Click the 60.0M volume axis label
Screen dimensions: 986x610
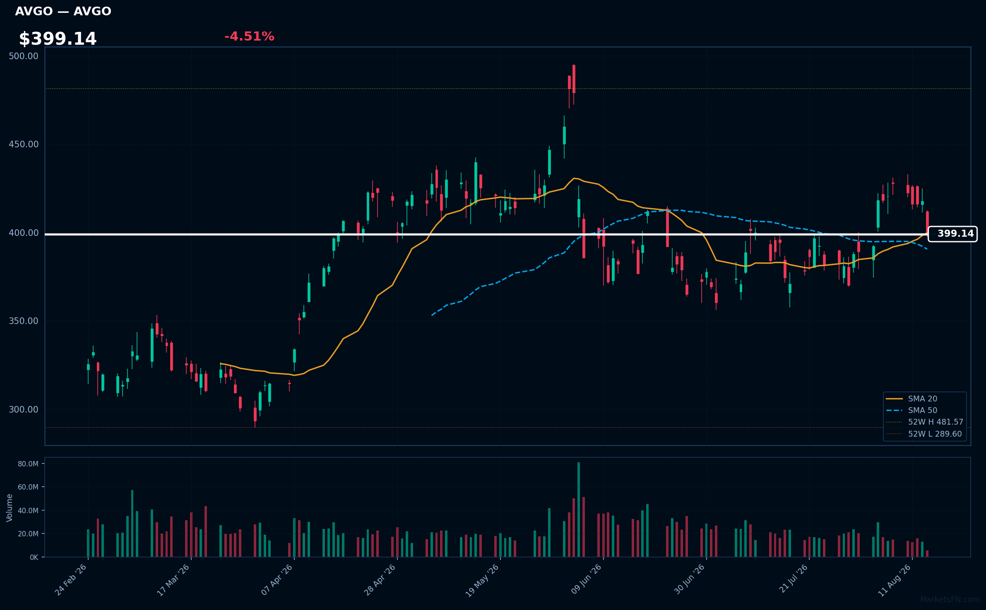28,487
